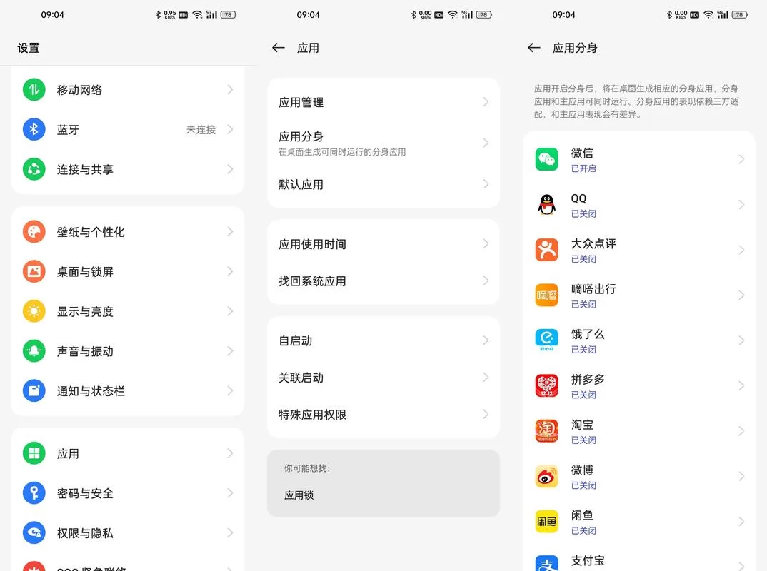Tap the 微博 app icon
767x571 pixels.
tap(547, 476)
